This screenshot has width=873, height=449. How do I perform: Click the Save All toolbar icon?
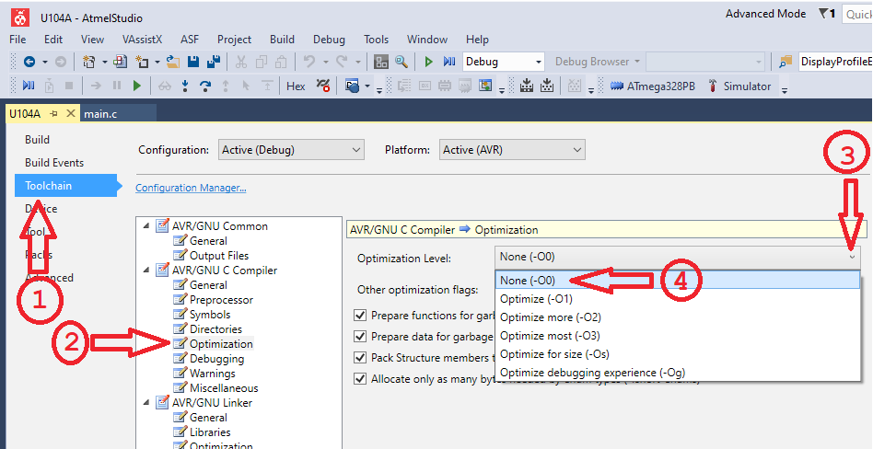[214, 62]
